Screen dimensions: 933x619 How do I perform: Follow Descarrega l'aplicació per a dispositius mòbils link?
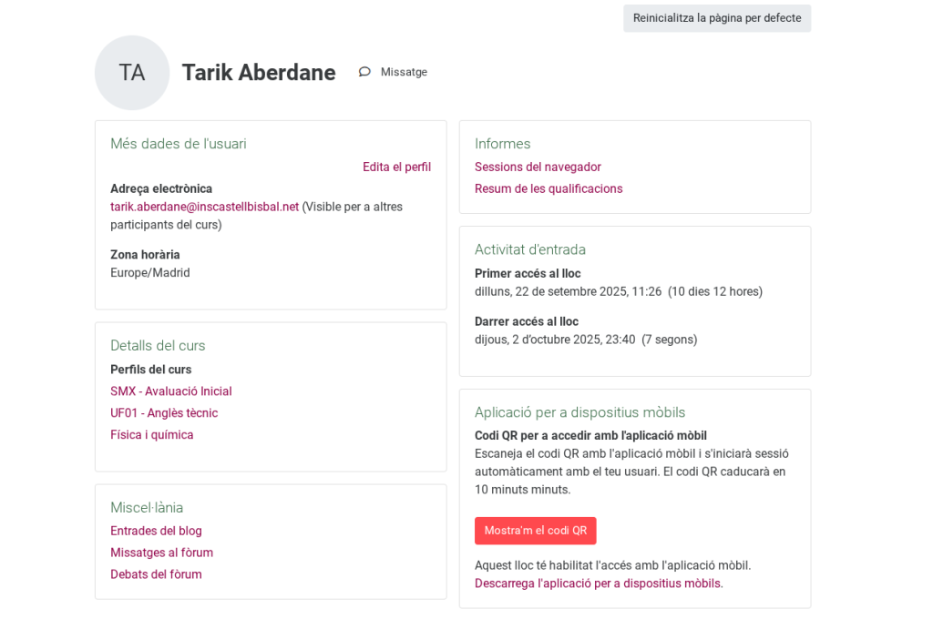tap(598, 583)
